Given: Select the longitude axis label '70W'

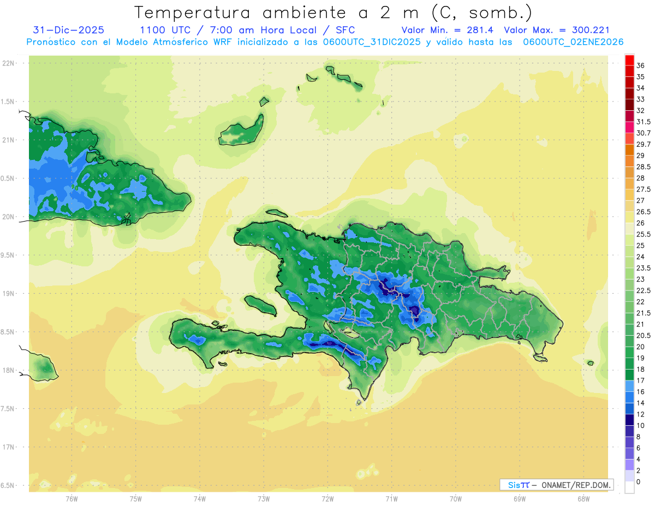Looking at the screenshot, I should (456, 499).
